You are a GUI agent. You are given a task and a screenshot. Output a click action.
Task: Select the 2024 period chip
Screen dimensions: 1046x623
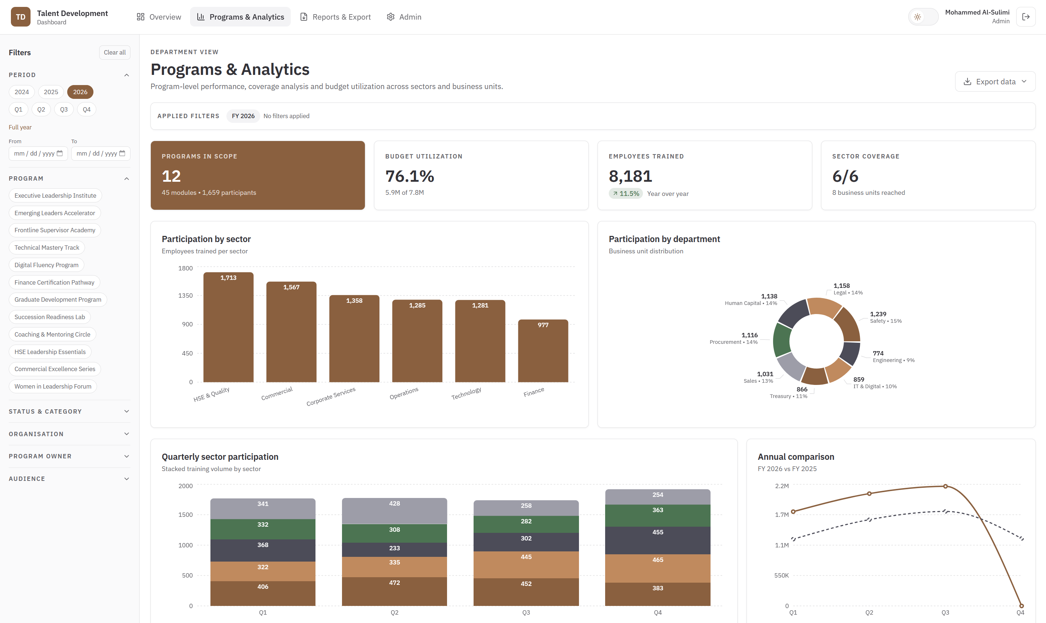pyautogui.click(x=22, y=92)
